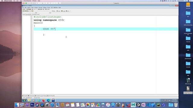
Task: Open Numbers chart icon in Dock
Action: (x=98, y=105)
